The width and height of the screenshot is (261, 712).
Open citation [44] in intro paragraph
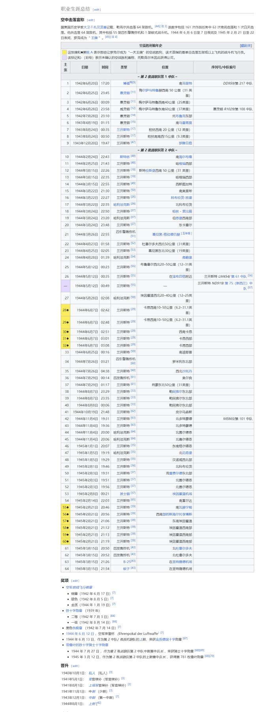[x=157, y=26]
